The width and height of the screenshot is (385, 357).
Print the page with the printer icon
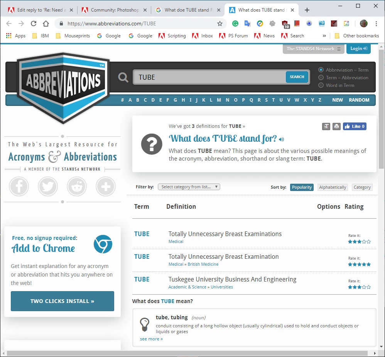(336, 126)
